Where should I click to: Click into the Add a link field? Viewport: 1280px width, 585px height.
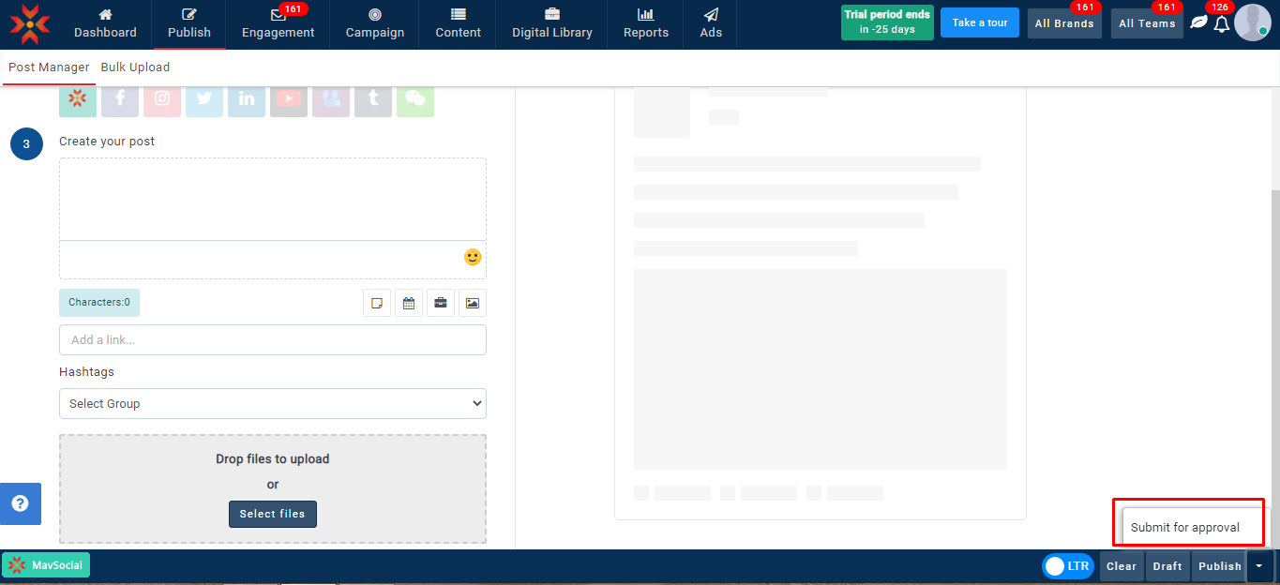pyautogui.click(x=273, y=340)
